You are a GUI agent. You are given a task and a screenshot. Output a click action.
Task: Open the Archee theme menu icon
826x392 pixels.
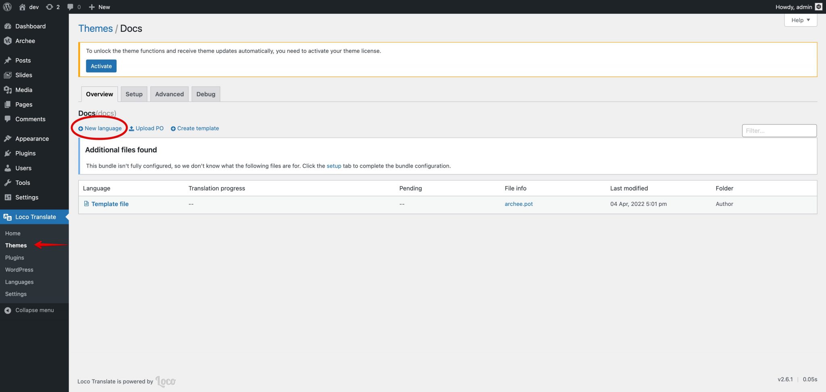pyautogui.click(x=8, y=41)
